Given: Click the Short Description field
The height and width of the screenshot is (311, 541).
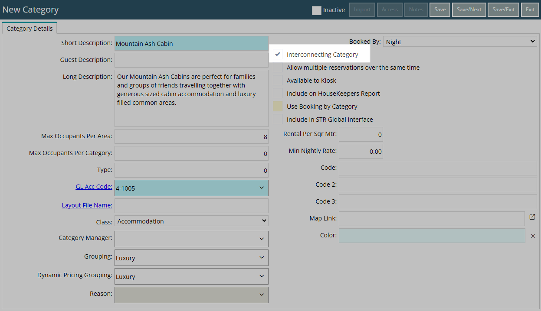Looking at the screenshot, I should point(191,43).
